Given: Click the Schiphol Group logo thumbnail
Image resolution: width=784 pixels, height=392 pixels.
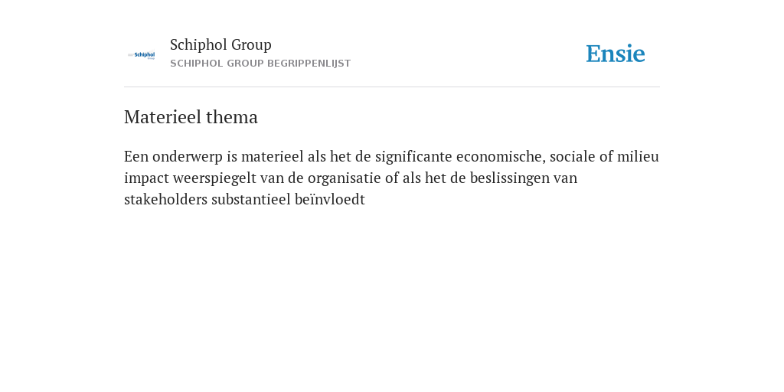Looking at the screenshot, I should (142, 55).
